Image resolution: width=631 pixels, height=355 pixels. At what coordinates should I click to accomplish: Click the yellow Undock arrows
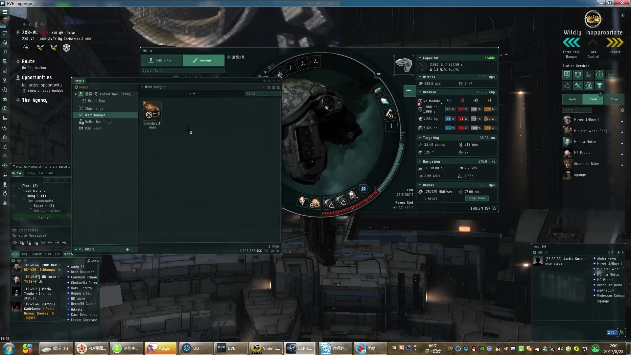[x=615, y=42]
